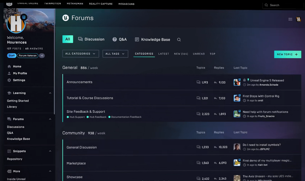305x181 pixels.
Task: Open the Hub Support subcategory
Action: tap(76, 117)
